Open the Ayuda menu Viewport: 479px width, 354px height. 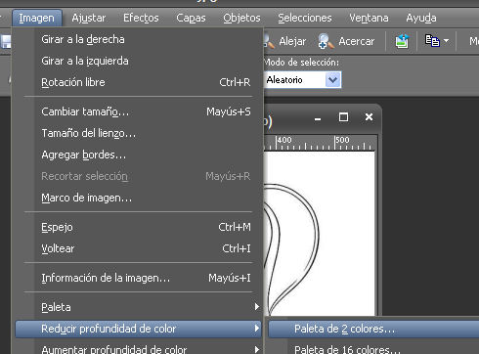click(421, 18)
